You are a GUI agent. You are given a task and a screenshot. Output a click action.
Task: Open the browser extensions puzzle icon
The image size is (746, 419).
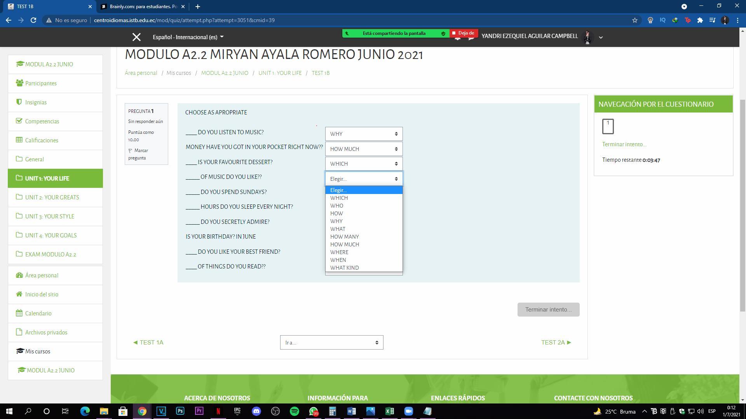tap(700, 20)
